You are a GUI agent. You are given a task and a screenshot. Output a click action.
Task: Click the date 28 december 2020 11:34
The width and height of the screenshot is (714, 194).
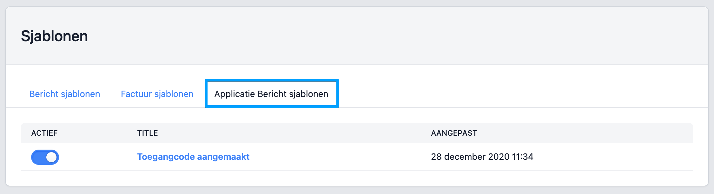point(482,157)
